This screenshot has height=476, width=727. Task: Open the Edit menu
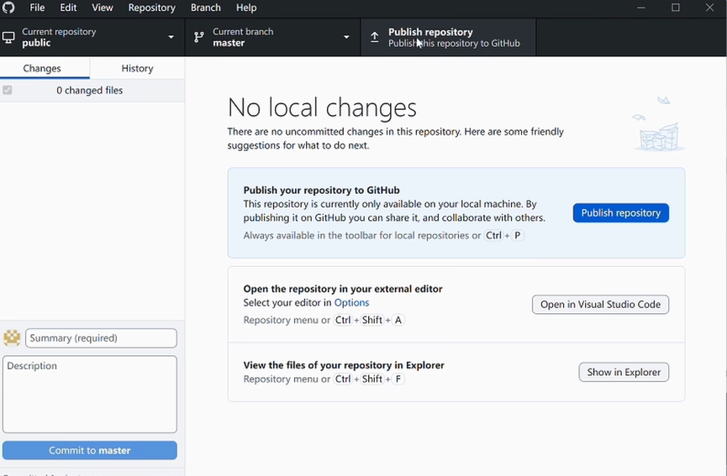click(68, 8)
